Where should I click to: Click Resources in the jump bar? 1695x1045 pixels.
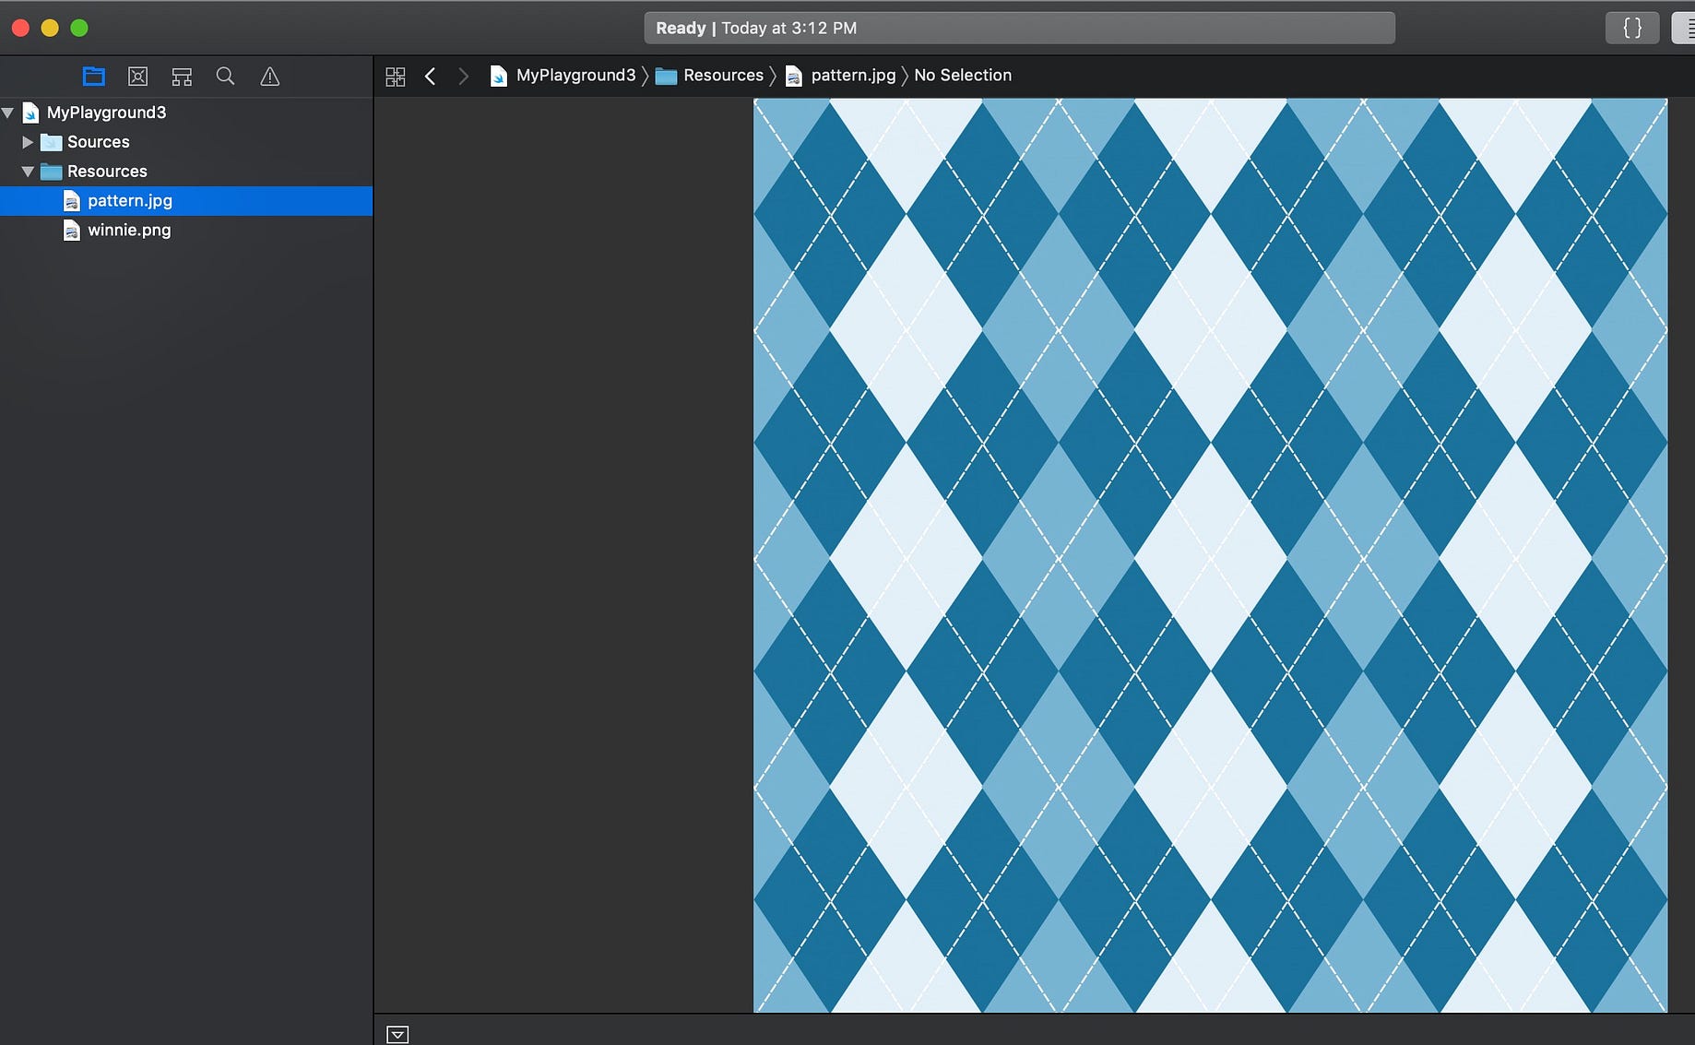pyautogui.click(x=723, y=76)
